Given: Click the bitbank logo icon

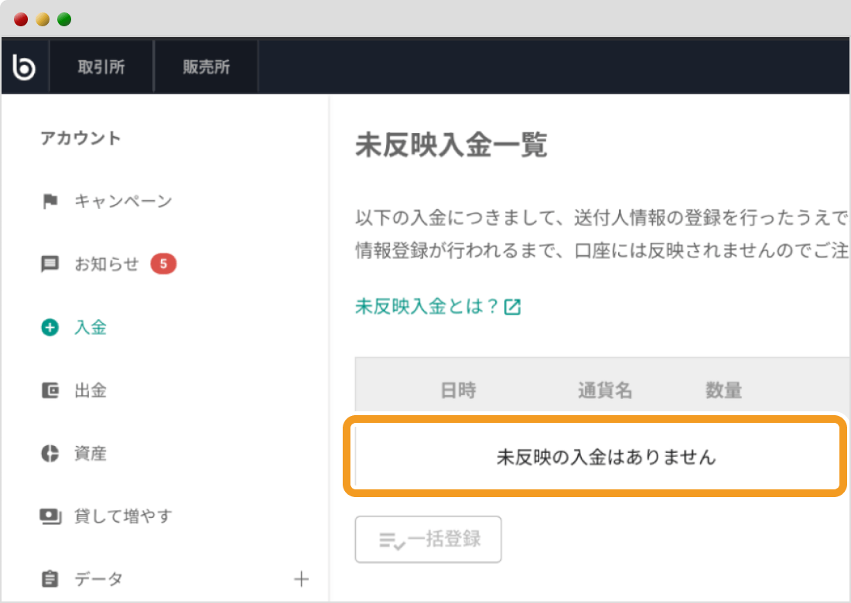Looking at the screenshot, I should coord(23,66).
